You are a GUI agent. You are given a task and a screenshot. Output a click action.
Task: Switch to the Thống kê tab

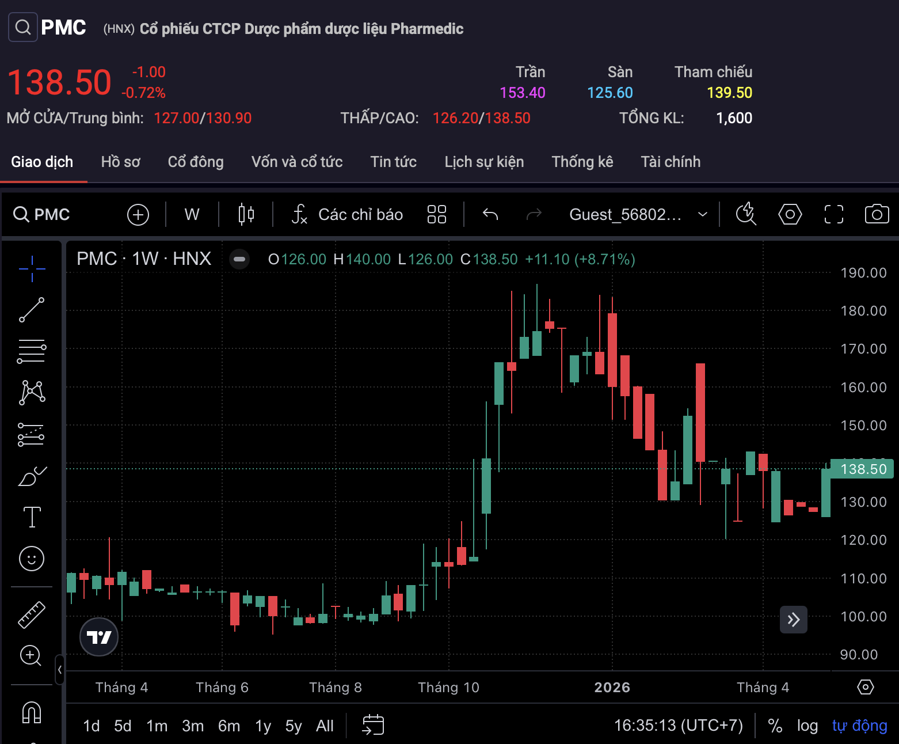tap(582, 162)
